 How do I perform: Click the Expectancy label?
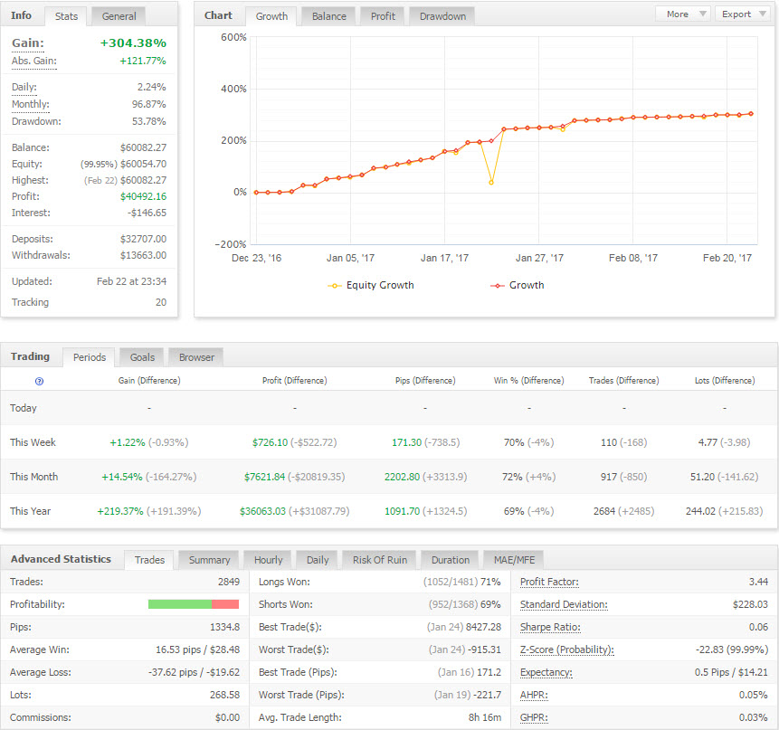click(x=546, y=672)
